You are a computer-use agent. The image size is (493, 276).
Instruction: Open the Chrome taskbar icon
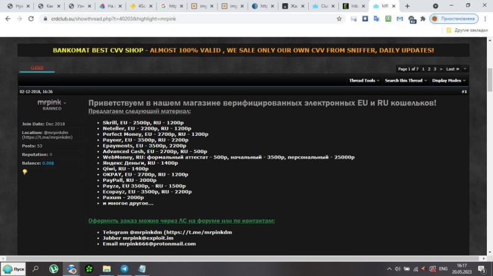pos(71,269)
